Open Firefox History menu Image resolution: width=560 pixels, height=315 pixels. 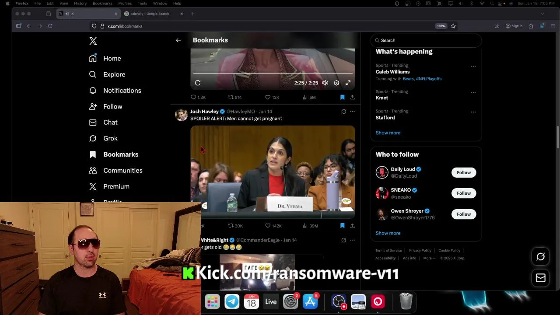80,3
